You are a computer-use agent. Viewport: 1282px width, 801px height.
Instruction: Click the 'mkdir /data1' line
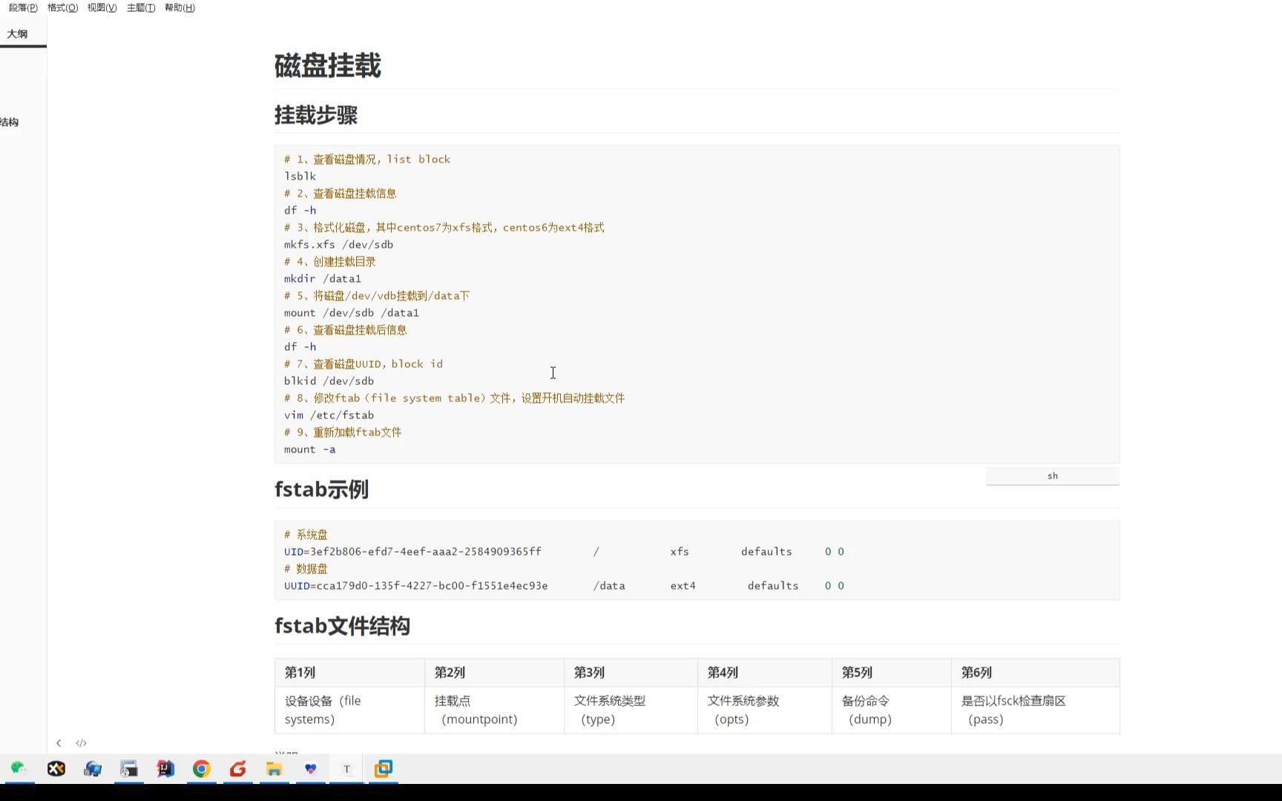[323, 279]
